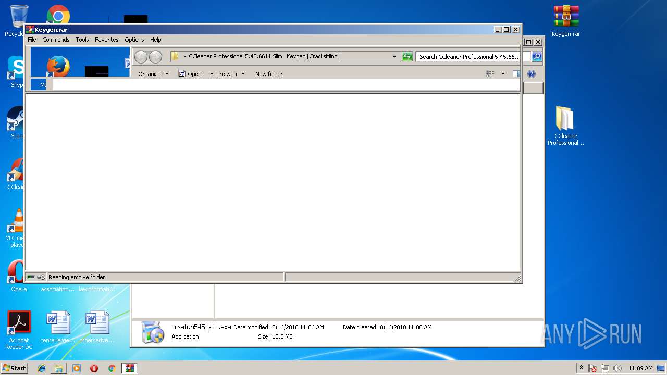Select the ccsetup545_slim.exe installer icon
This screenshot has width=667, height=375.
coord(153,332)
